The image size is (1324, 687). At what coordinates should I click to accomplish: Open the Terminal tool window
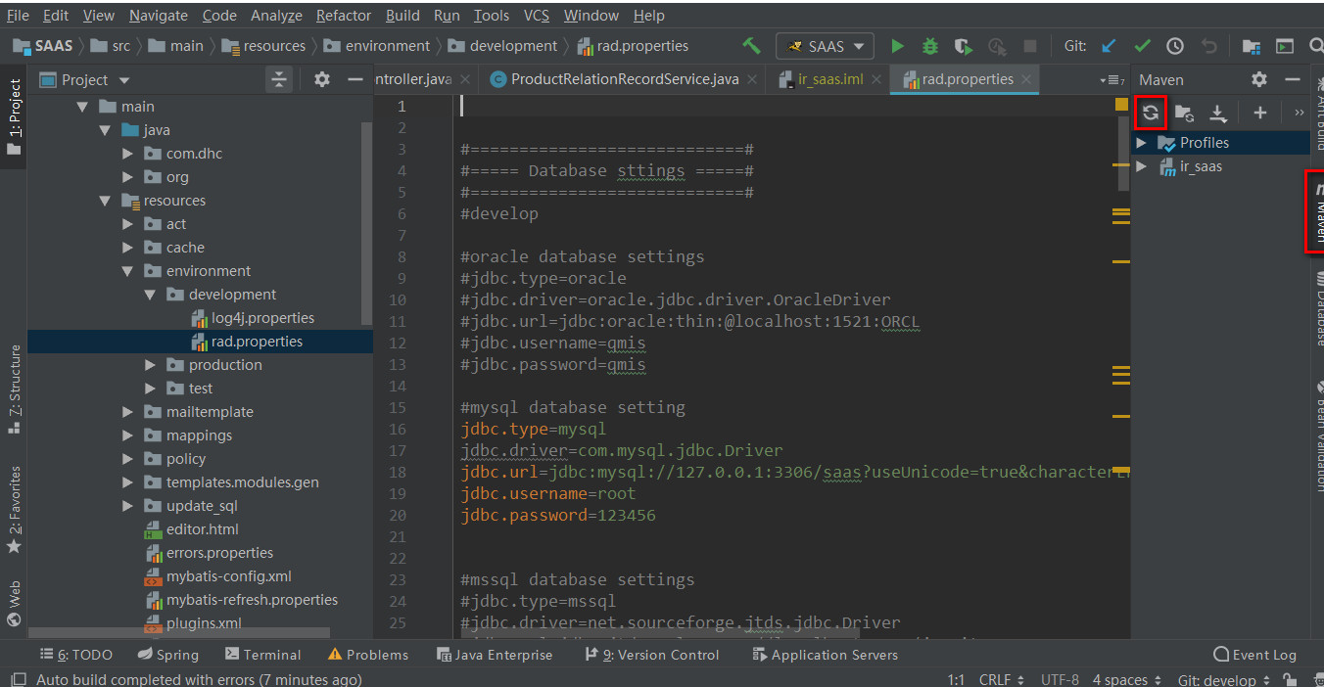tap(262, 654)
